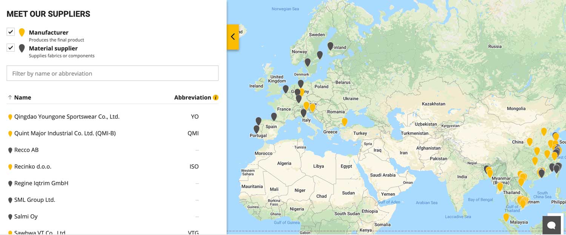Sort by the Abbreviation column header
Screen dimensions: 566x235
tap(192, 97)
